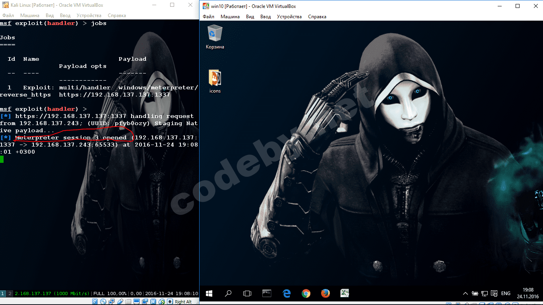Click the 'Jobs' heading in terminal output
543x305 pixels.
point(8,37)
